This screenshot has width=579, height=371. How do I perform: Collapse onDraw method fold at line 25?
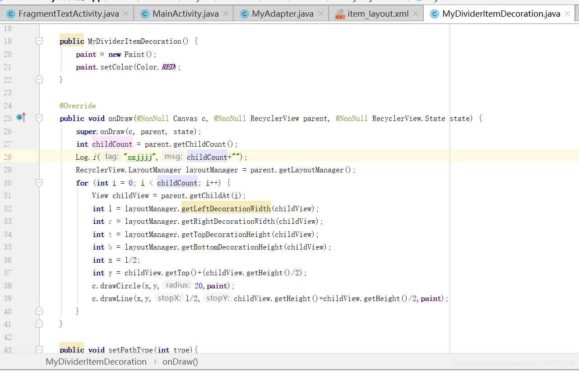pos(39,118)
